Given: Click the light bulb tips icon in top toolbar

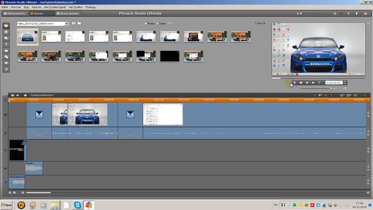Looking at the screenshot, I should [357, 13].
